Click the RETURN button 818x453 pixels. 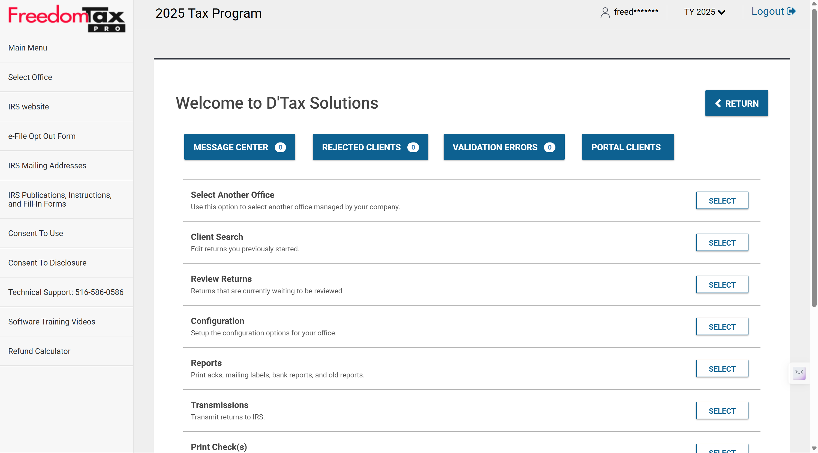(736, 103)
